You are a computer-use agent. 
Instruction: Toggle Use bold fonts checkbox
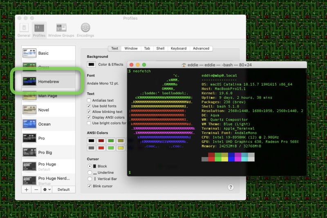[89, 106]
